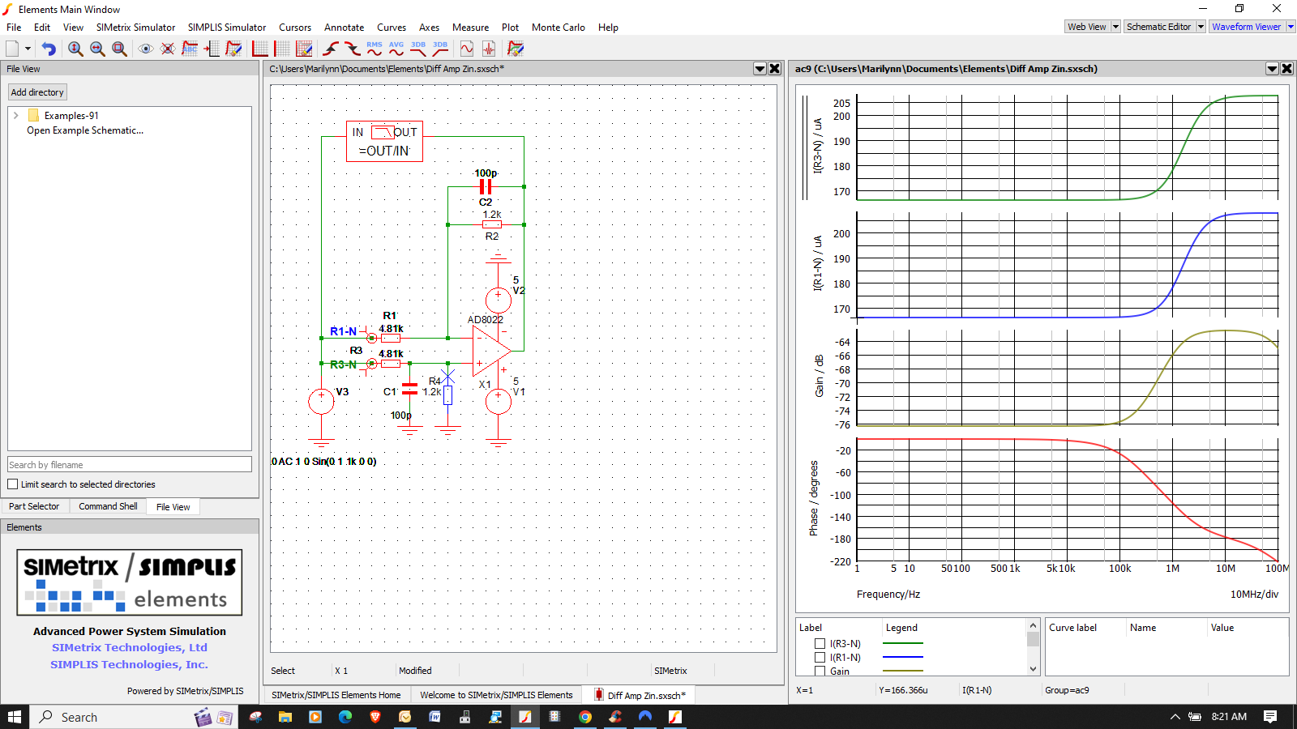Click the 3DB high-pass measurement icon
This screenshot has height=729, width=1297.
(x=440, y=49)
